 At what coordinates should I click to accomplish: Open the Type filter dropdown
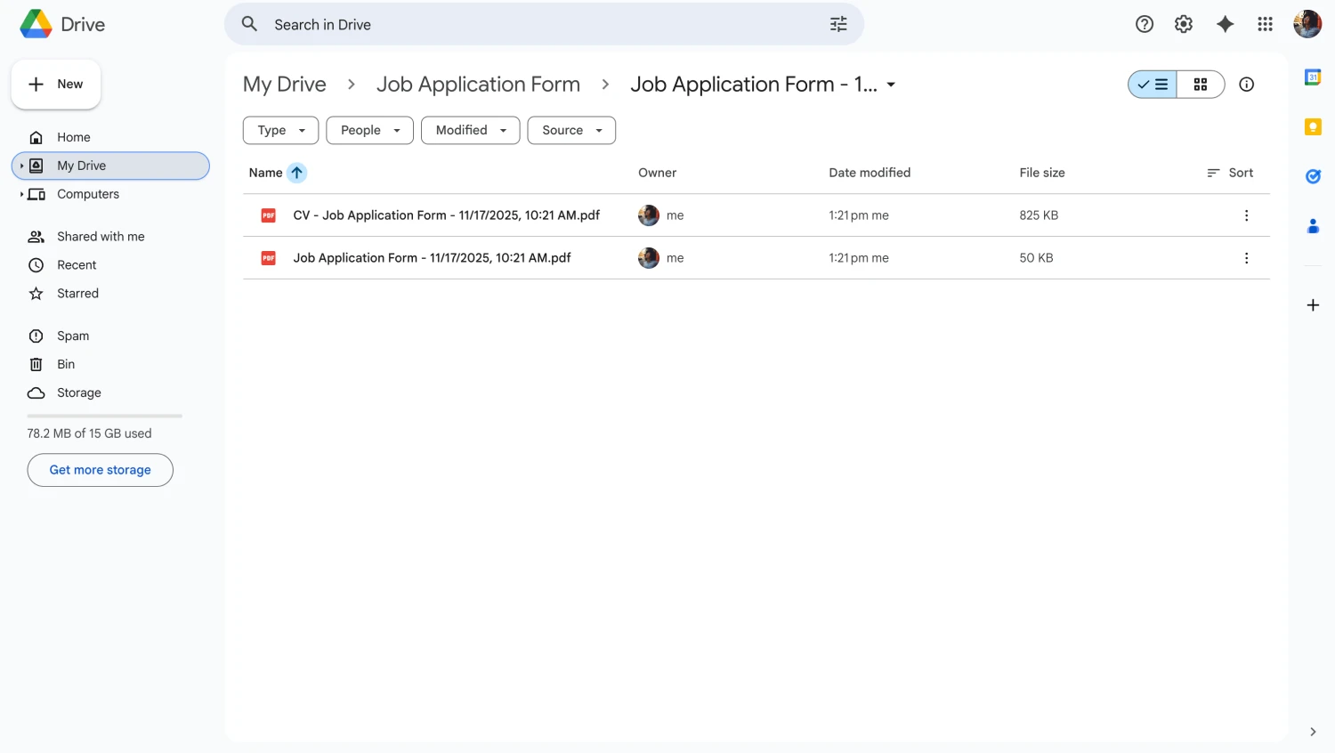(x=279, y=130)
